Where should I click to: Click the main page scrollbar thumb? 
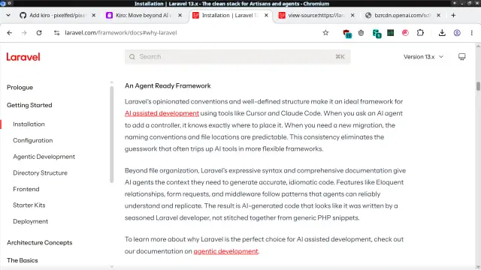pos(478,86)
